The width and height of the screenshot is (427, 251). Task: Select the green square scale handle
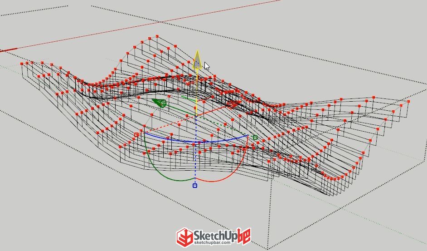(255, 138)
